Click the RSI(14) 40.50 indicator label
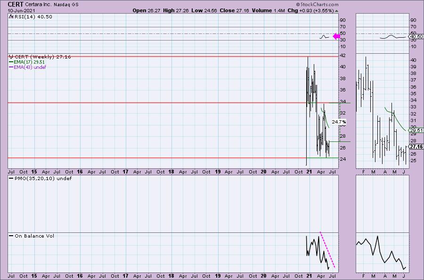Image resolution: width=424 pixels, height=280 pixels. tap(33, 17)
